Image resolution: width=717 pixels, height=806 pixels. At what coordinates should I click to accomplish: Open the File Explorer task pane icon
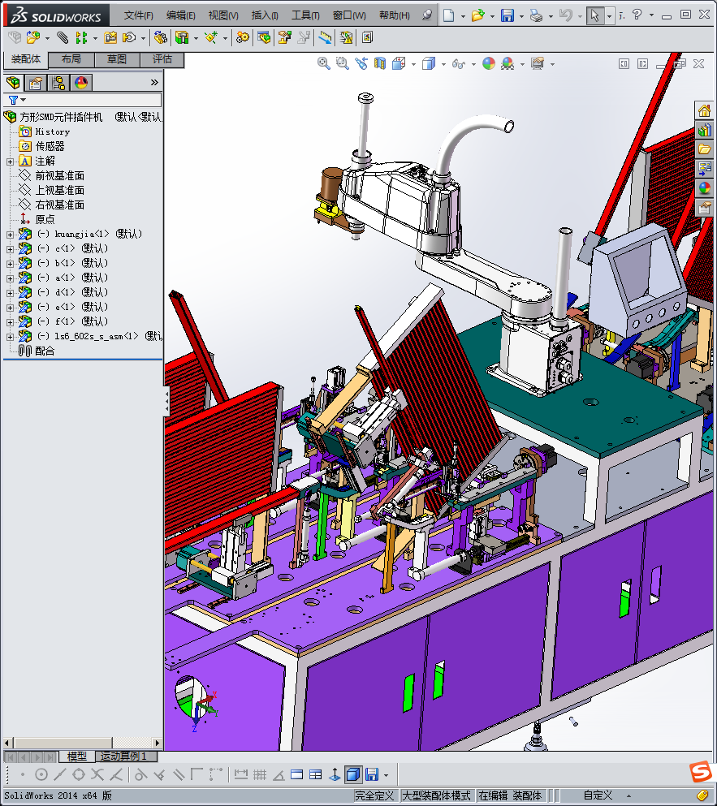click(x=704, y=149)
